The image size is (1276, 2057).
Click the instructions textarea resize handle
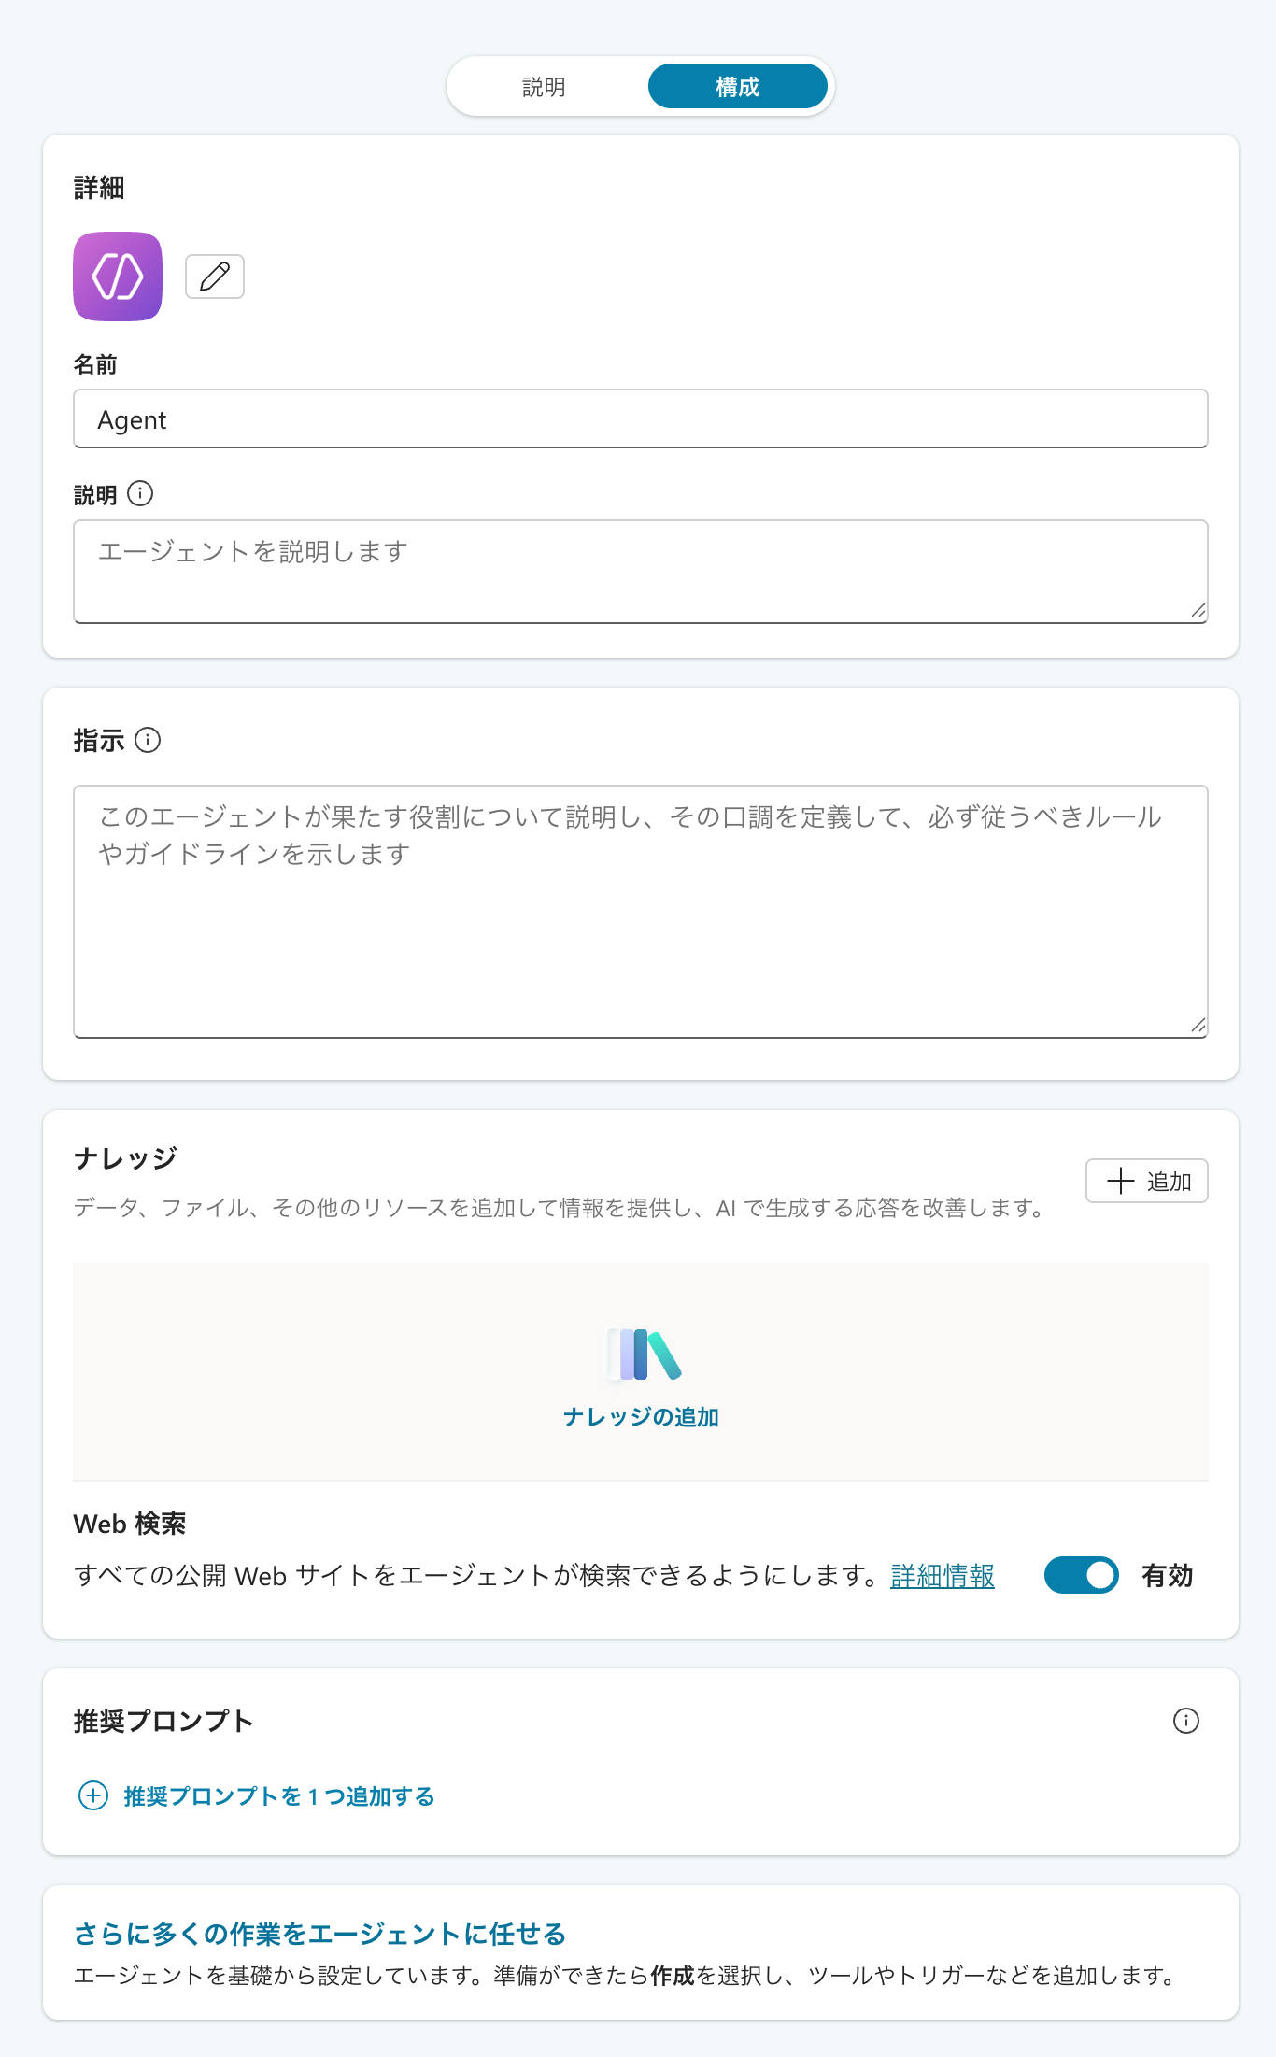tap(1198, 1026)
